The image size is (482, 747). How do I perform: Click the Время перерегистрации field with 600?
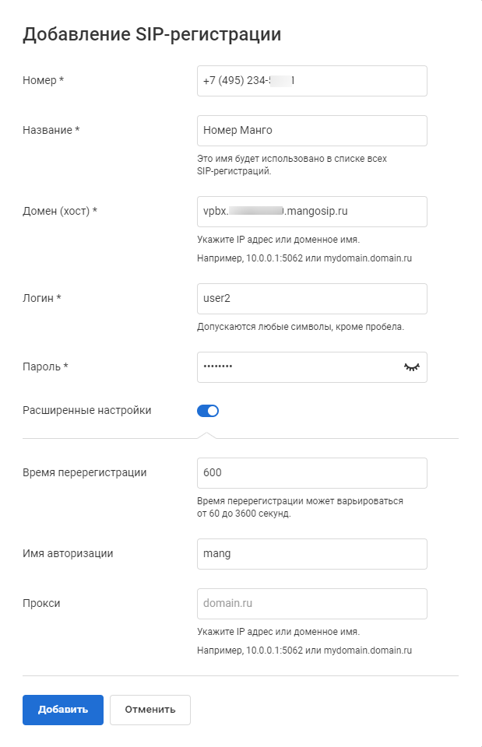(x=311, y=473)
